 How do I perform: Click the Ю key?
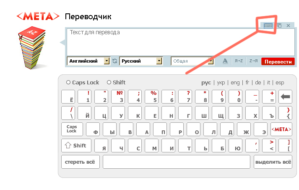pyautogui.click(x=236, y=146)
